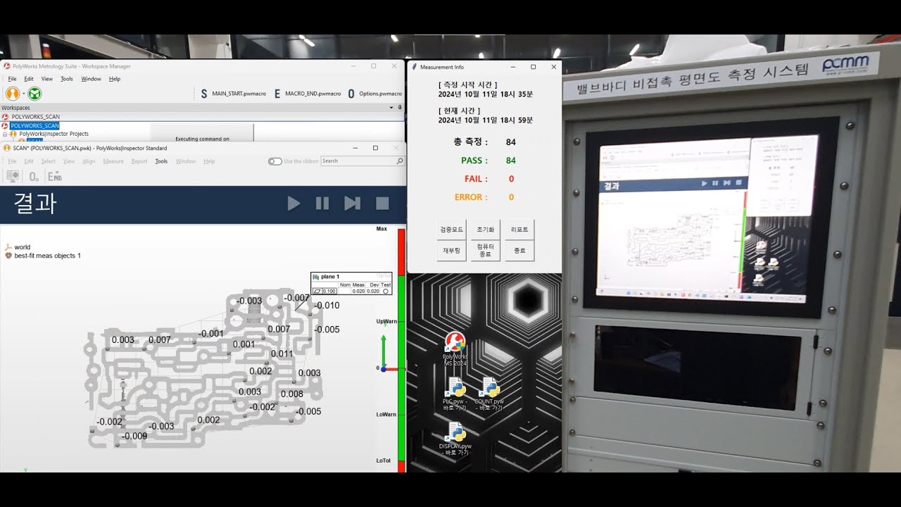Image resolution: width=901 pixels, height=507 pixels.
Task: Open File menu in Workspace Manager
Action: [x=12, y=79]
